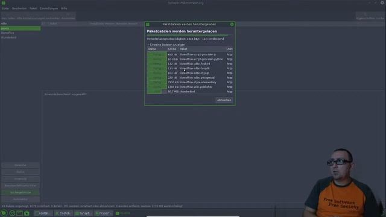Switch to the root terminal taskbar window

click(x=43, y=213)
